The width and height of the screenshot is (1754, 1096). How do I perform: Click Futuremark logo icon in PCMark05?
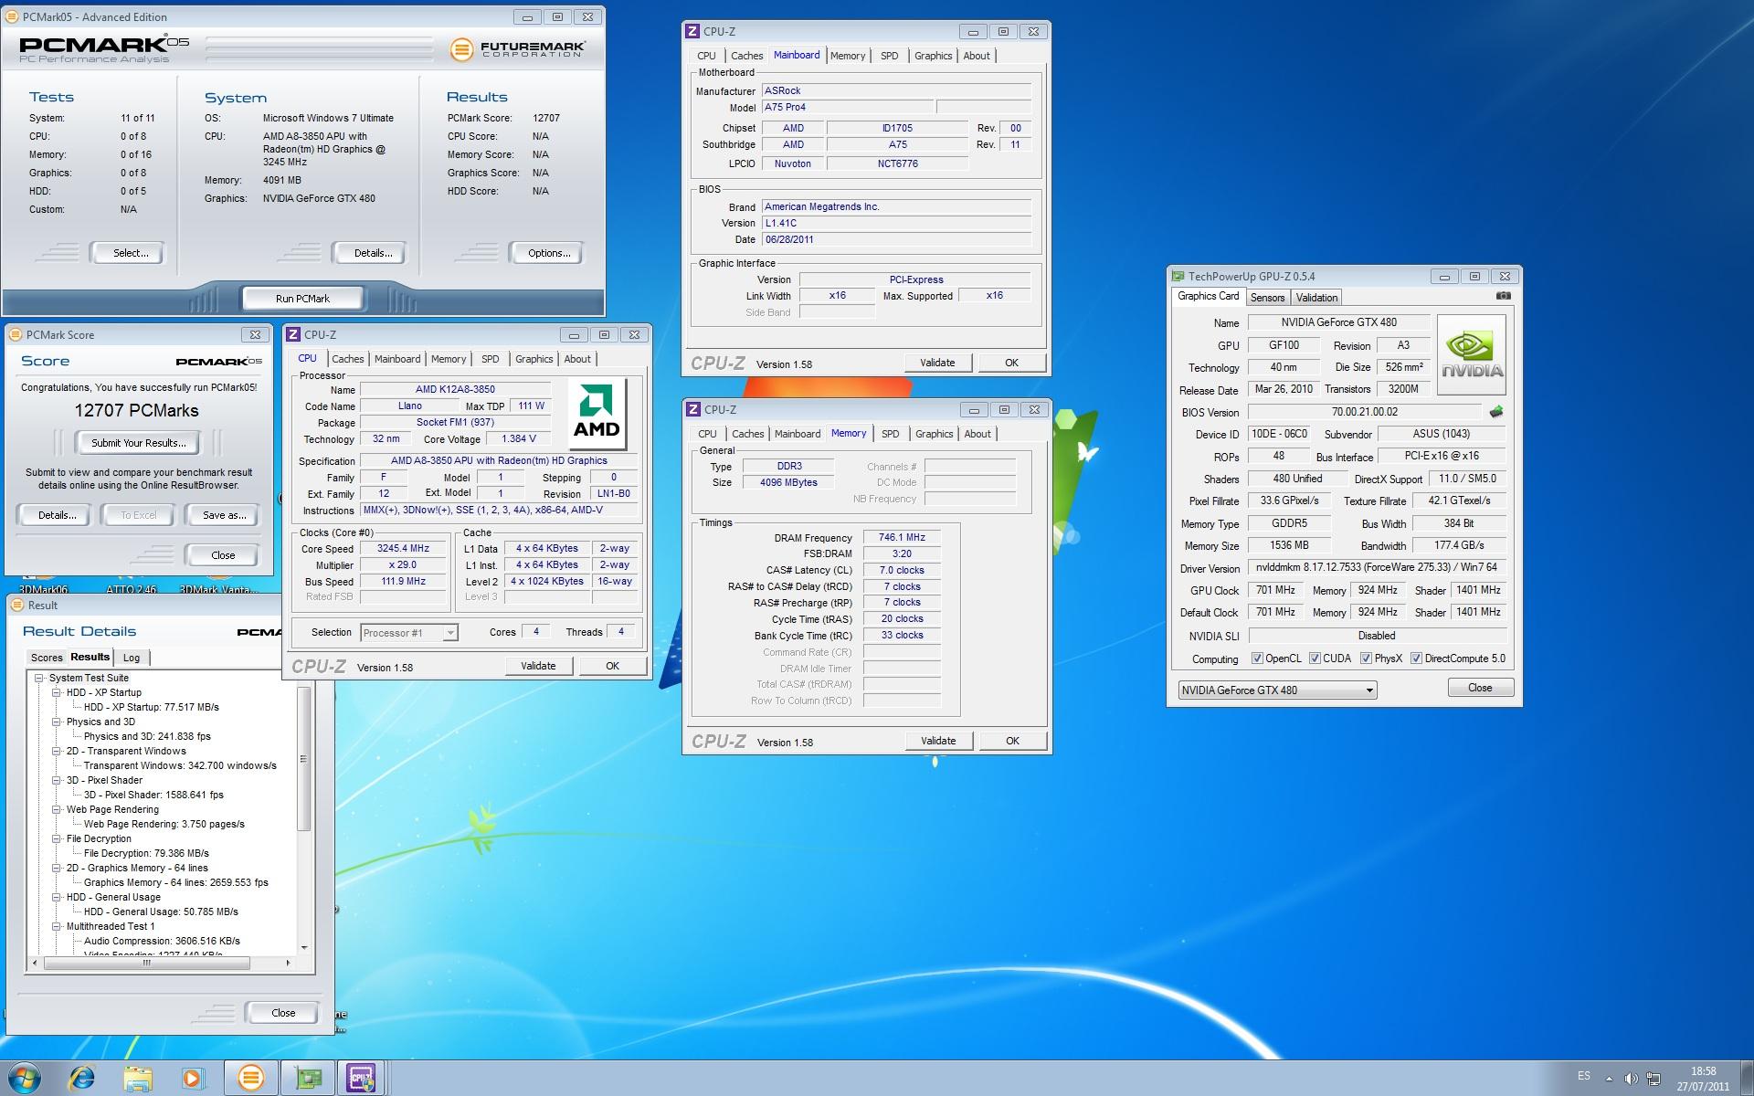[x=462, y=49]
